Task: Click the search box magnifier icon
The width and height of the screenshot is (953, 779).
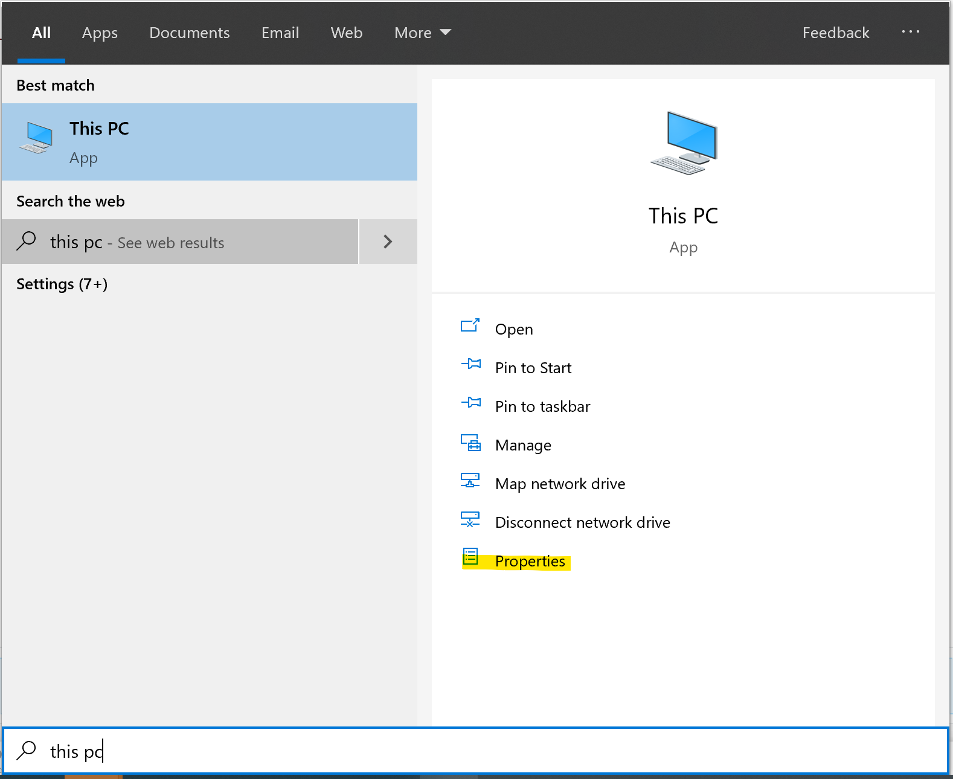Action: pos(27,751)
